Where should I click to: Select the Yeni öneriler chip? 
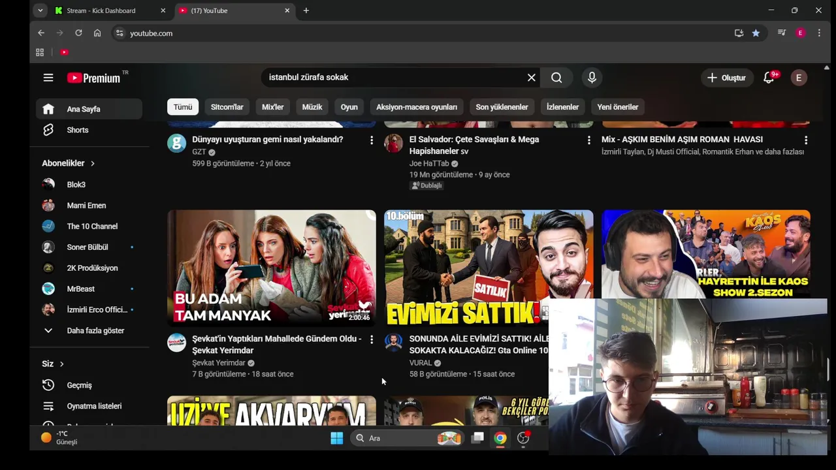[618, 107]
